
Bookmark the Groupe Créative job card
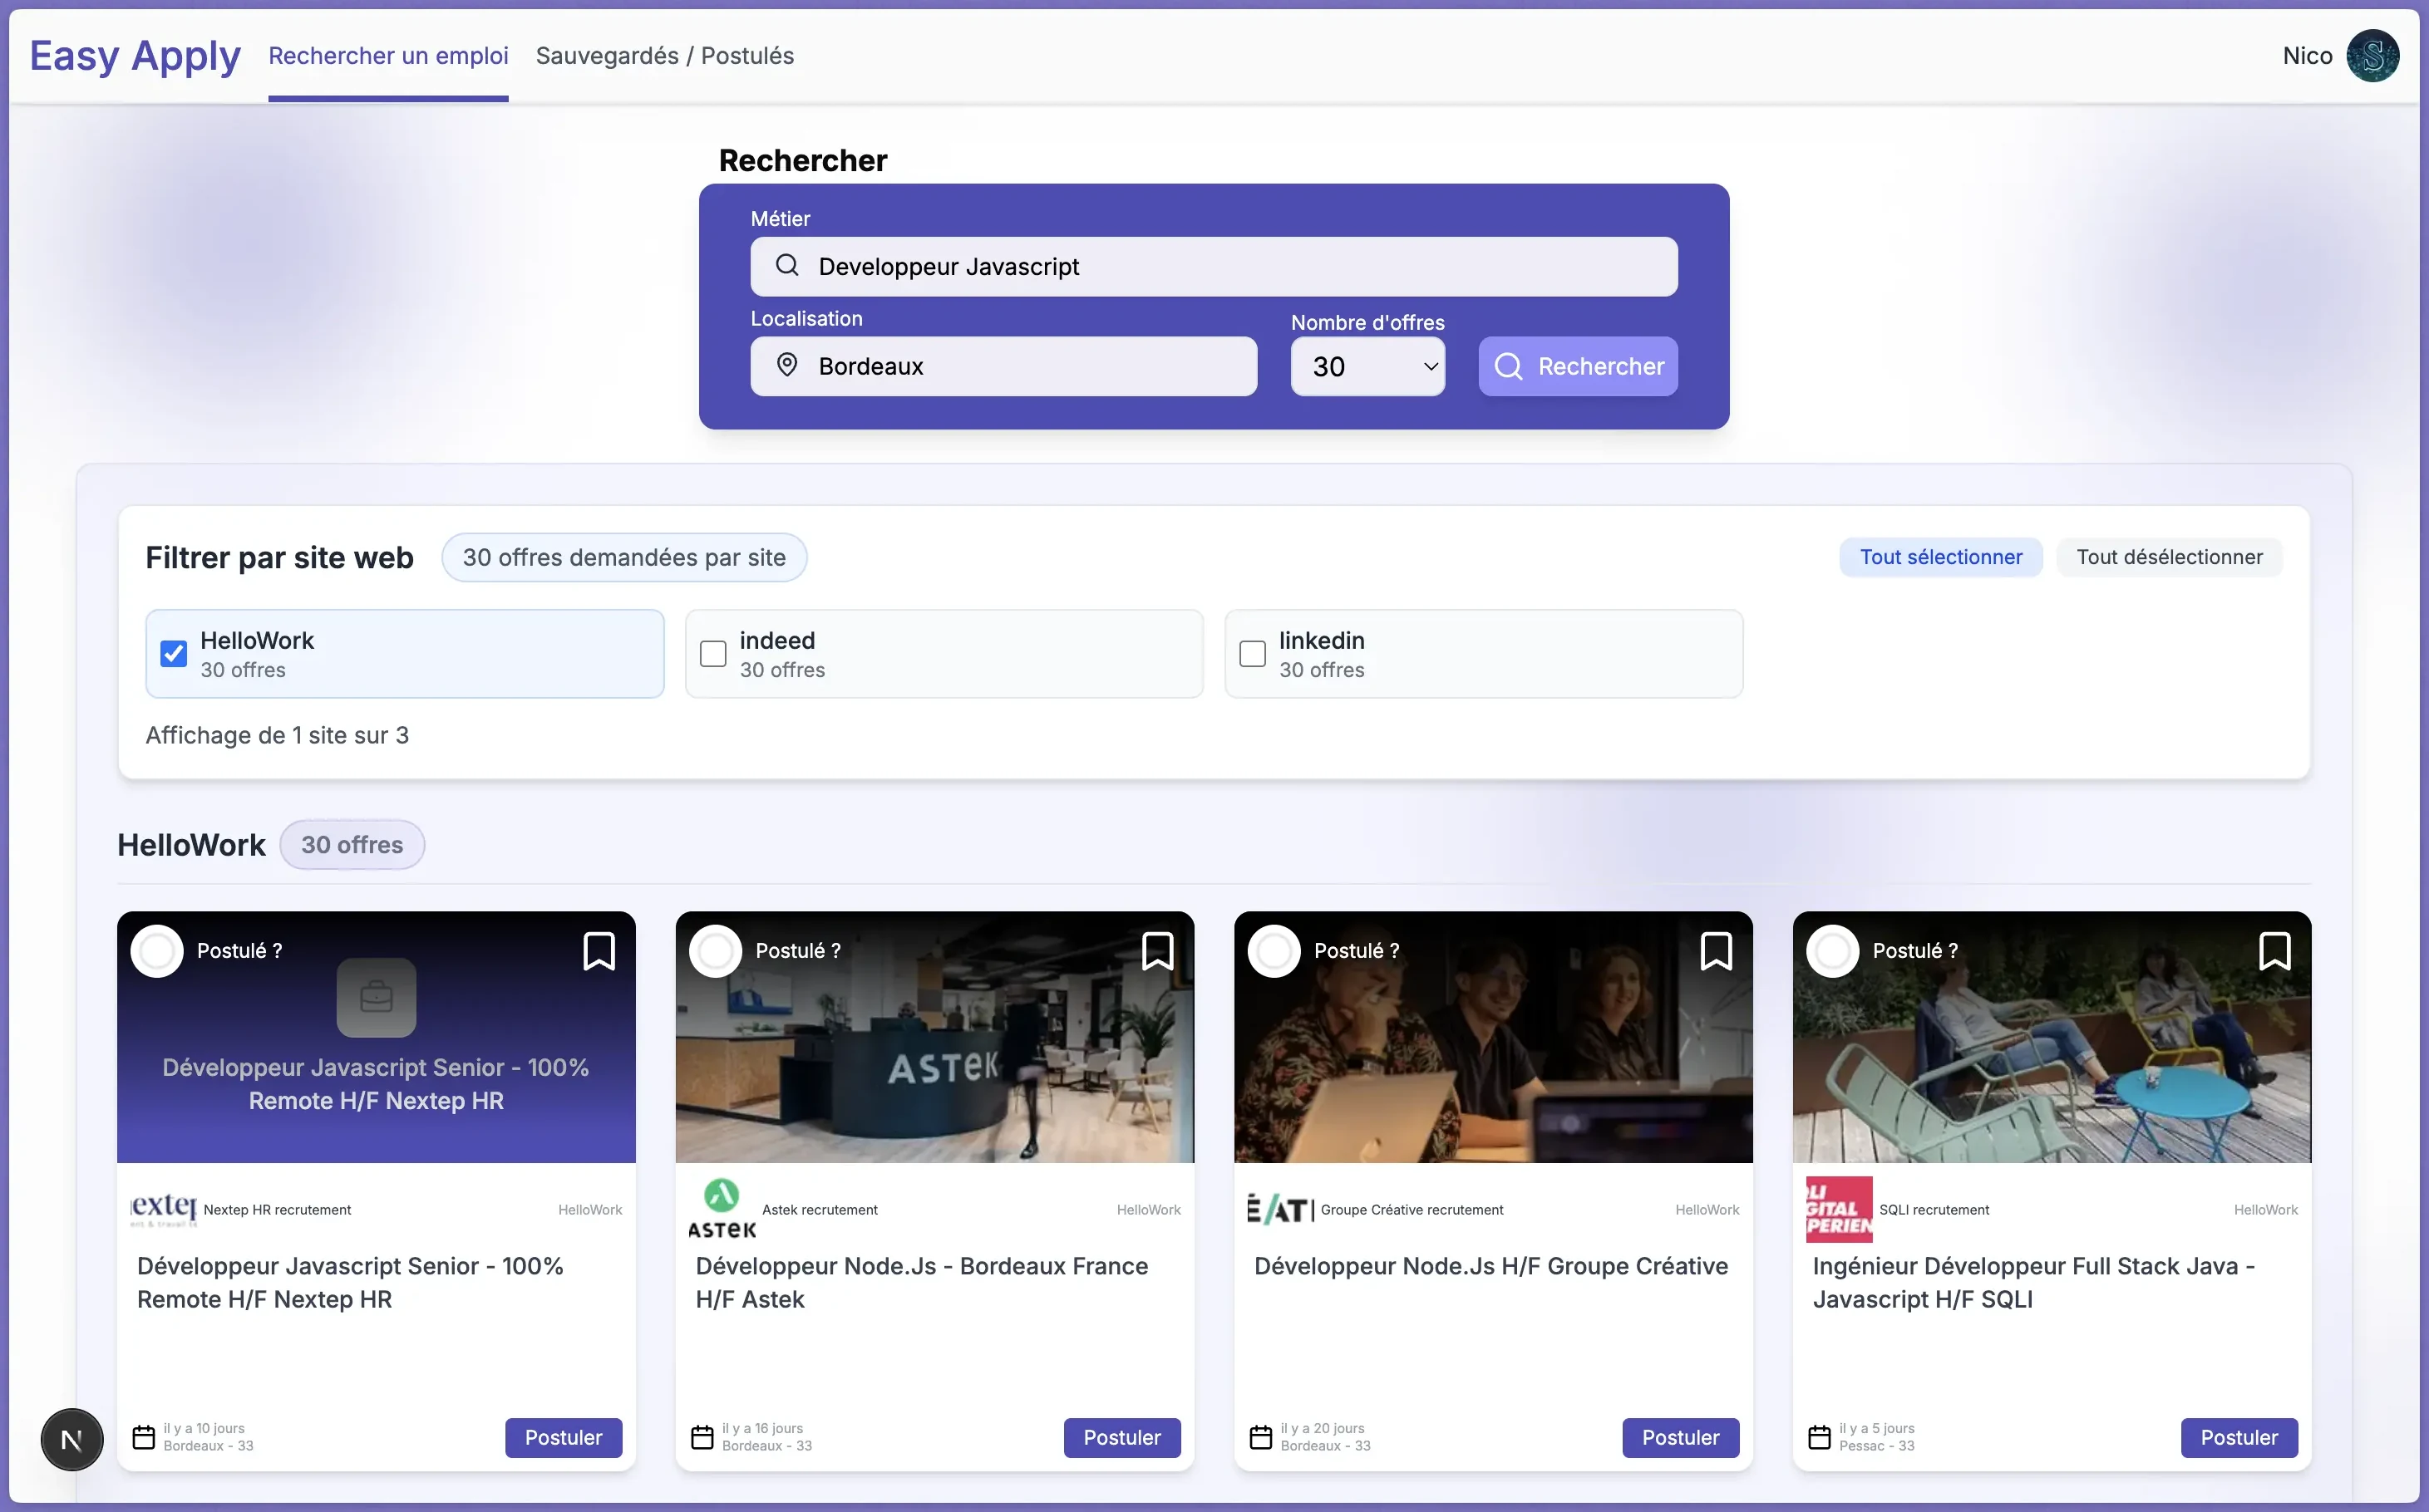1717,951
